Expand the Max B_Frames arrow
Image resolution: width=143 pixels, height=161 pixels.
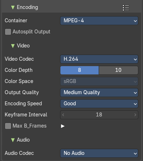click(x=63, y=126)
